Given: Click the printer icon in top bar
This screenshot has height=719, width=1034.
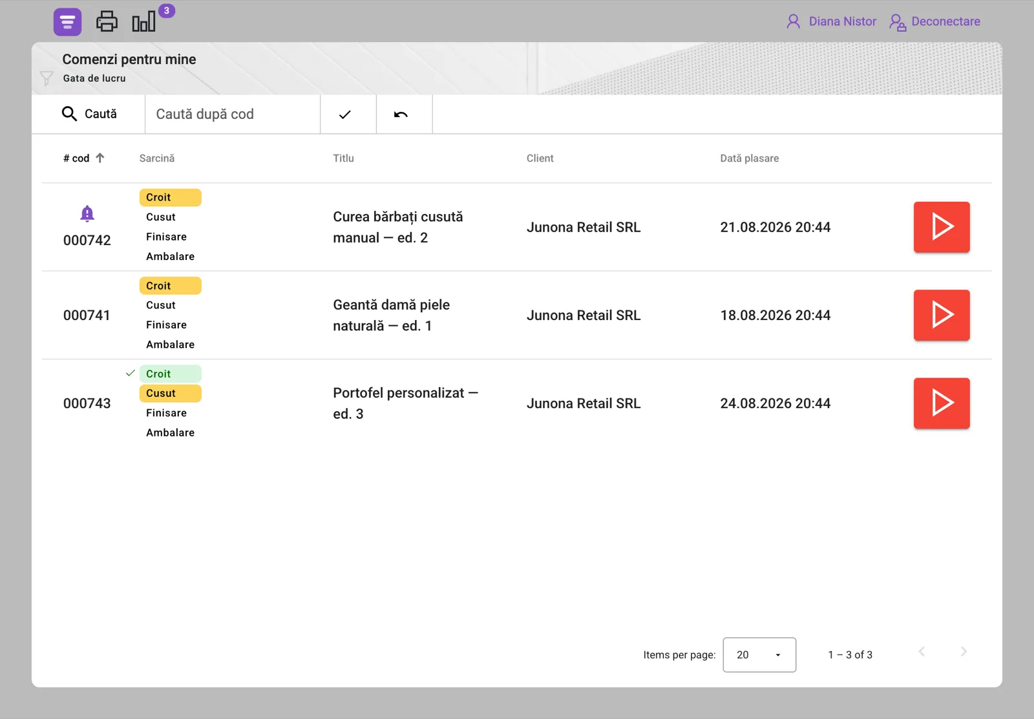Looking at the screenshot, I should (107, 22).
